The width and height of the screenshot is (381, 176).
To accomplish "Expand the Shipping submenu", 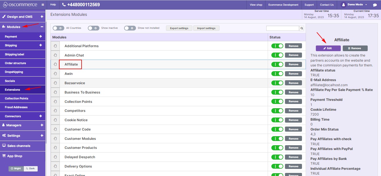I will pos(41,45).
